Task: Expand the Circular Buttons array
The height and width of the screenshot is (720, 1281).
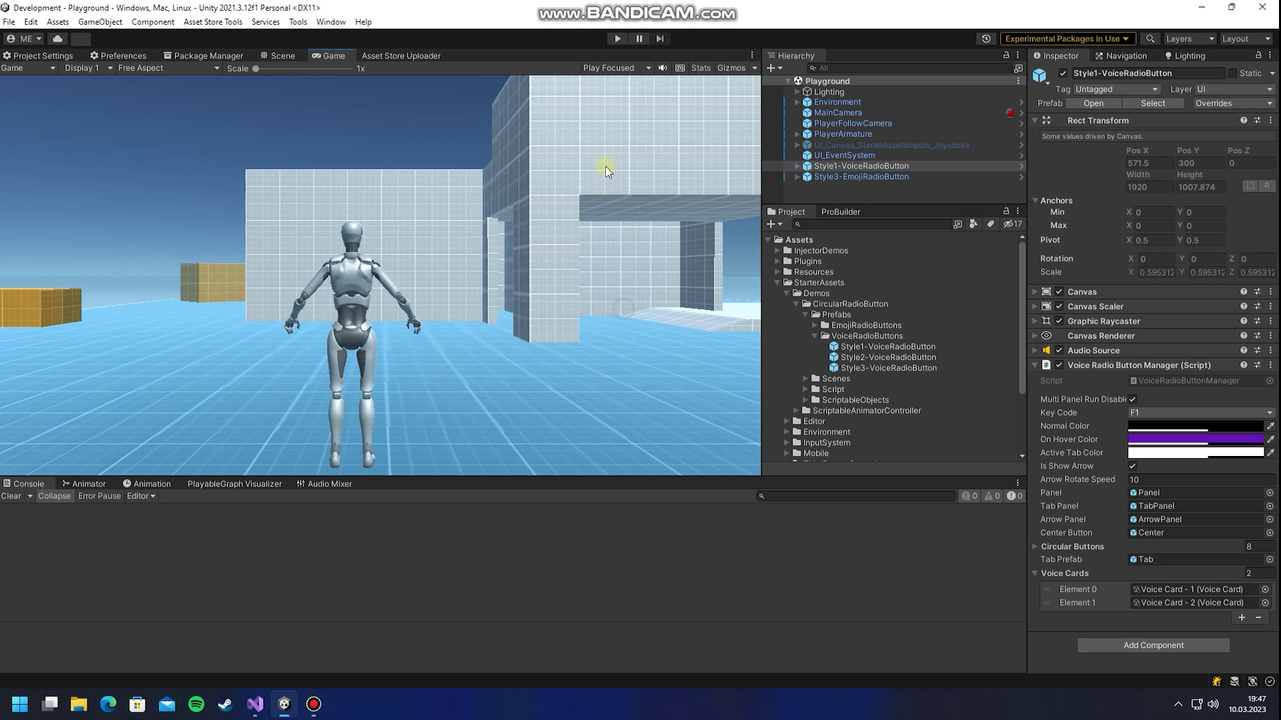Action: coord(1035,547)
